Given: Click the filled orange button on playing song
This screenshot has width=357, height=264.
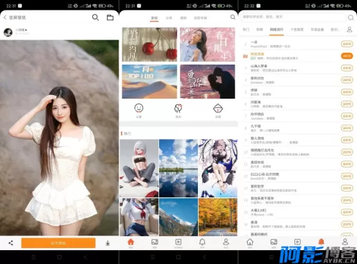Looking at the screenshot, I should (347, 56).
